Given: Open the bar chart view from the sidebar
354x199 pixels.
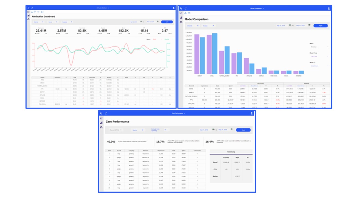Looking at the screenshot, I should (x=28, y=16).
